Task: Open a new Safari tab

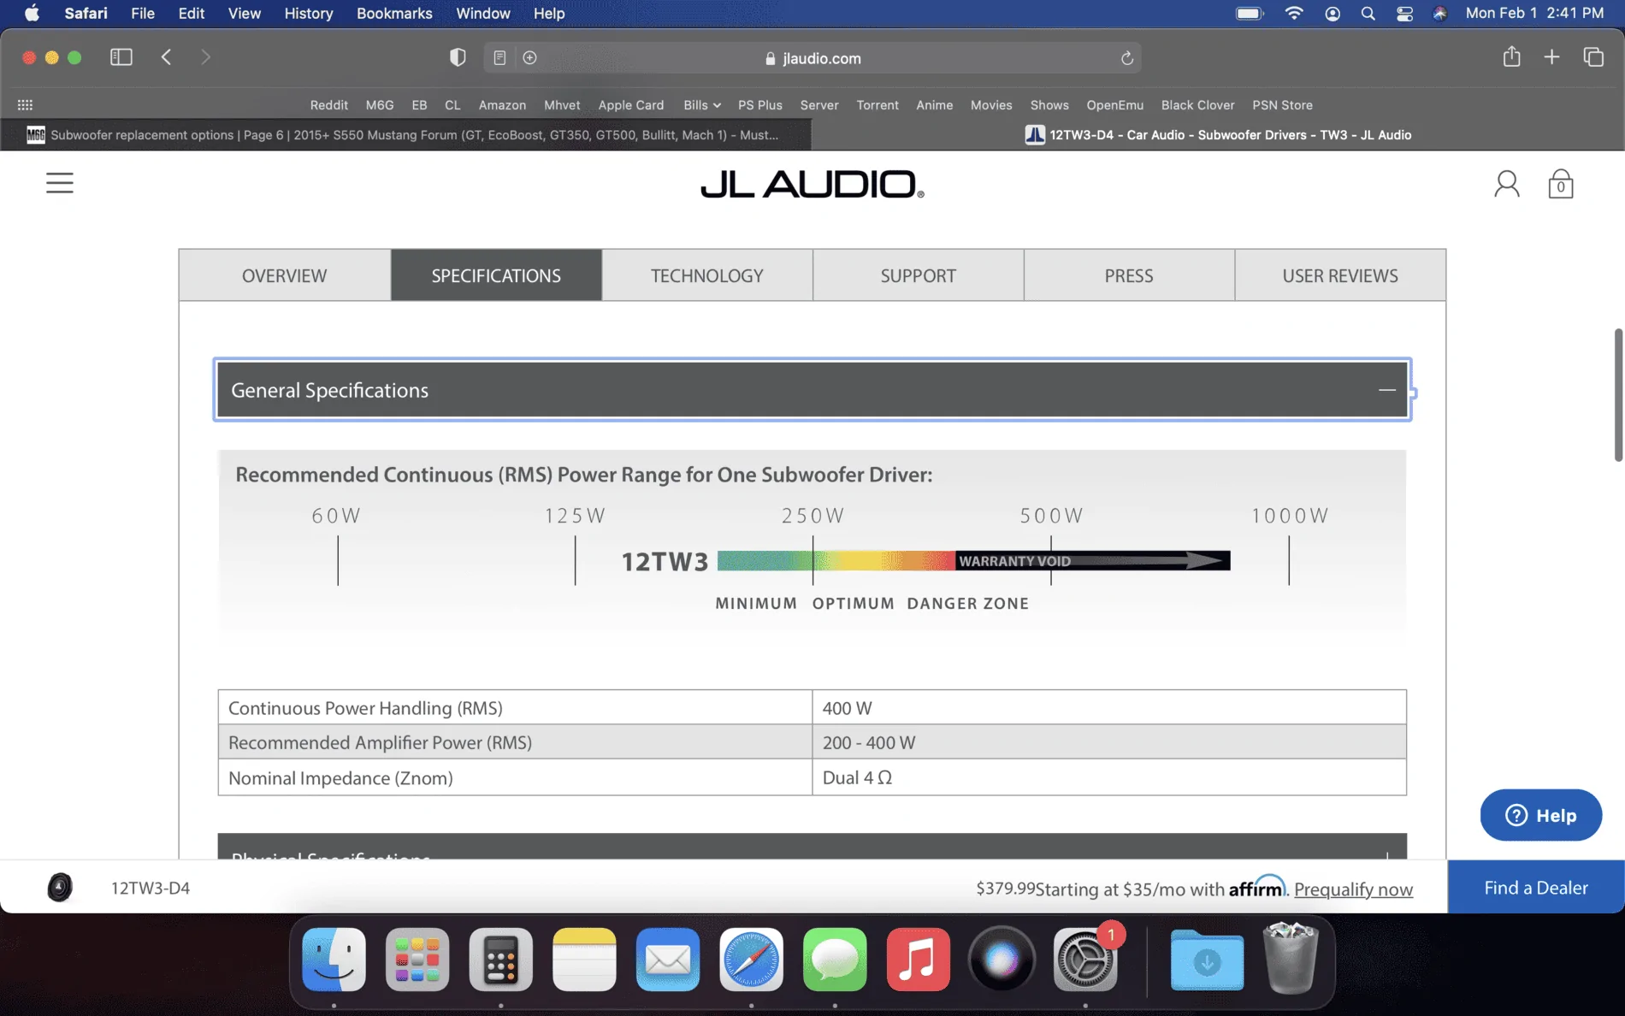Action: (x=1551, y=57)
